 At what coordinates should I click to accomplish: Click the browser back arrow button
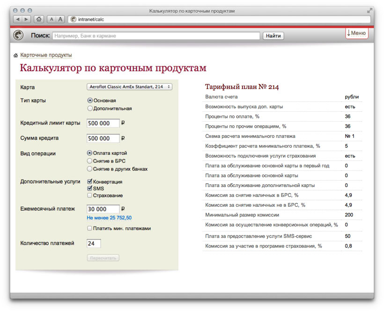(x=17, y=19)
